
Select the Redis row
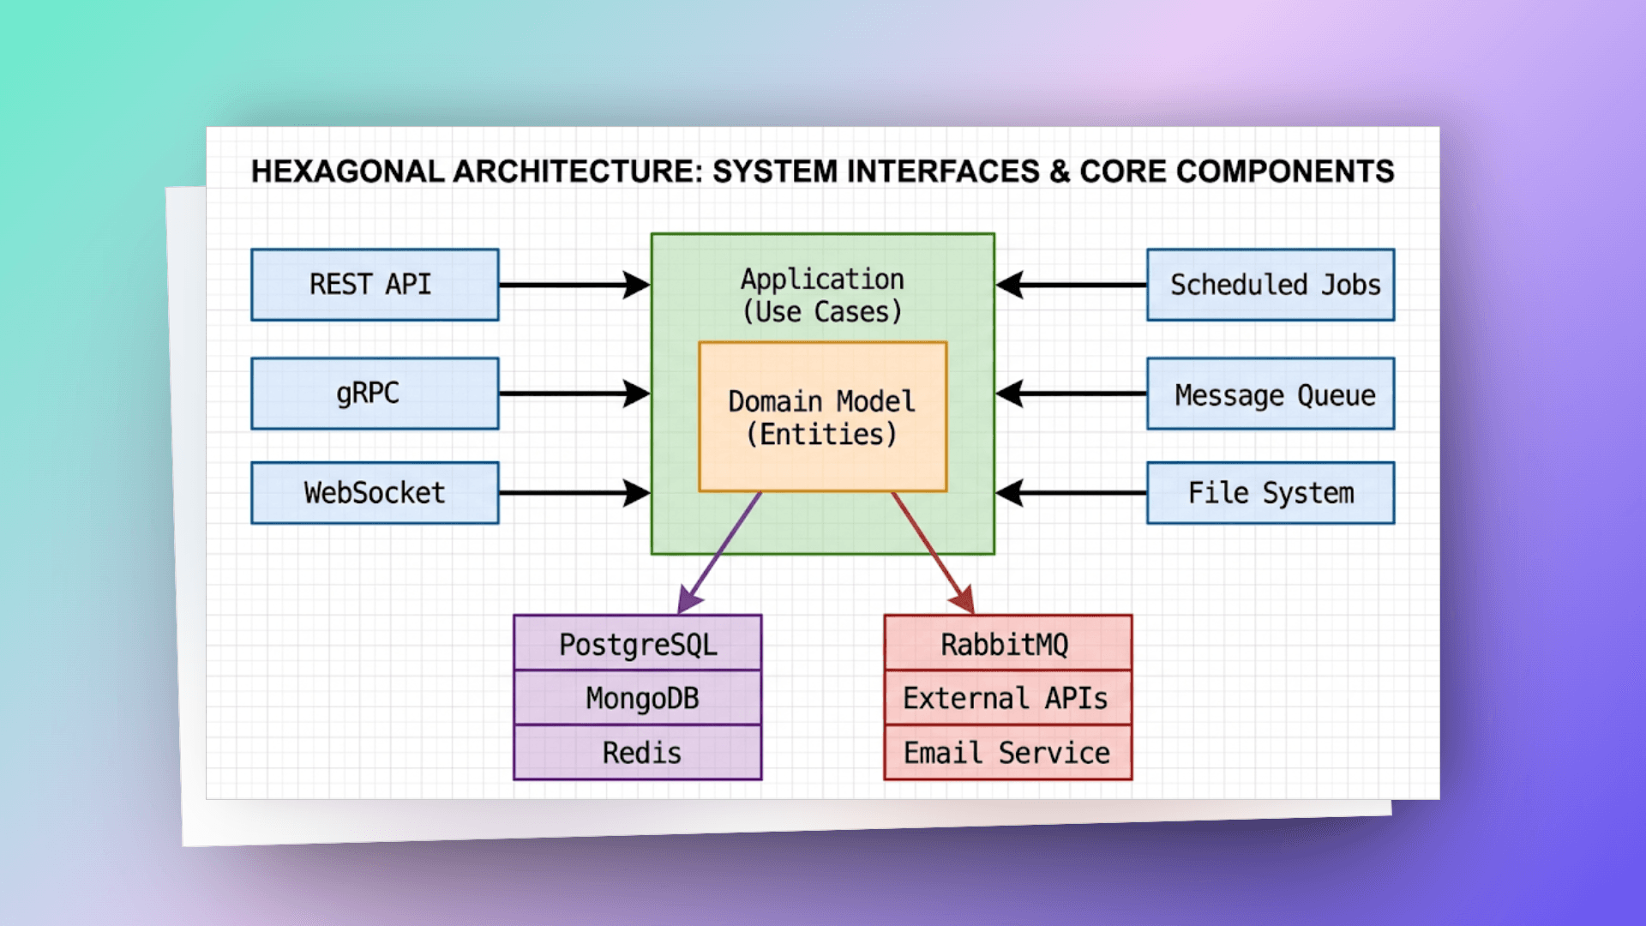click(638, 753)
